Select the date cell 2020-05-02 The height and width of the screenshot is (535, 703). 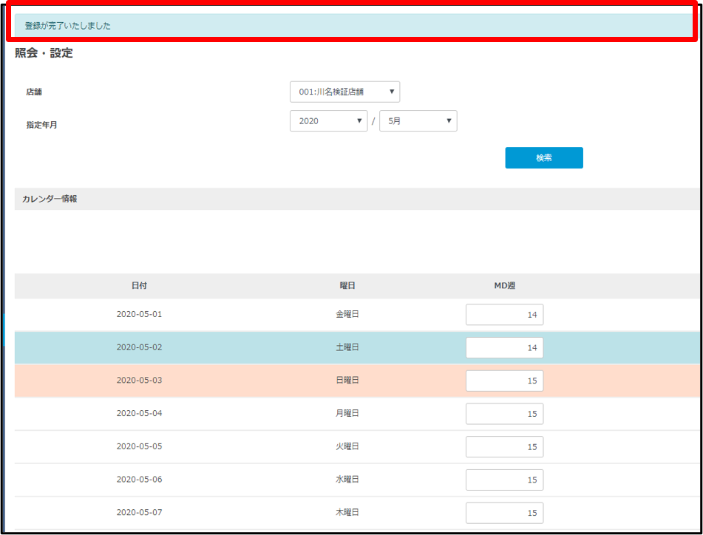coord(139,347)
